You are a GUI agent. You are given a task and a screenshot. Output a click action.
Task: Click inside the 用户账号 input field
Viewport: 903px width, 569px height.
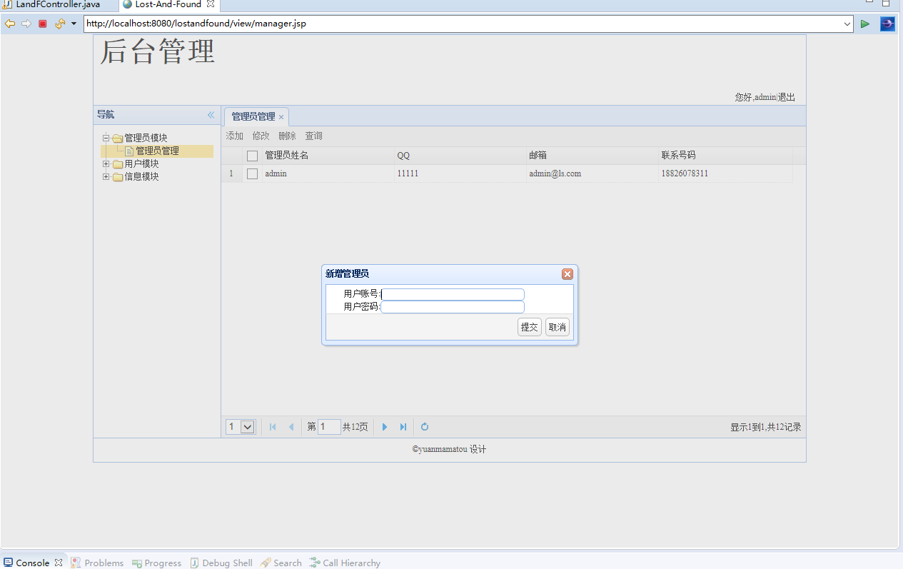point(452,294)
